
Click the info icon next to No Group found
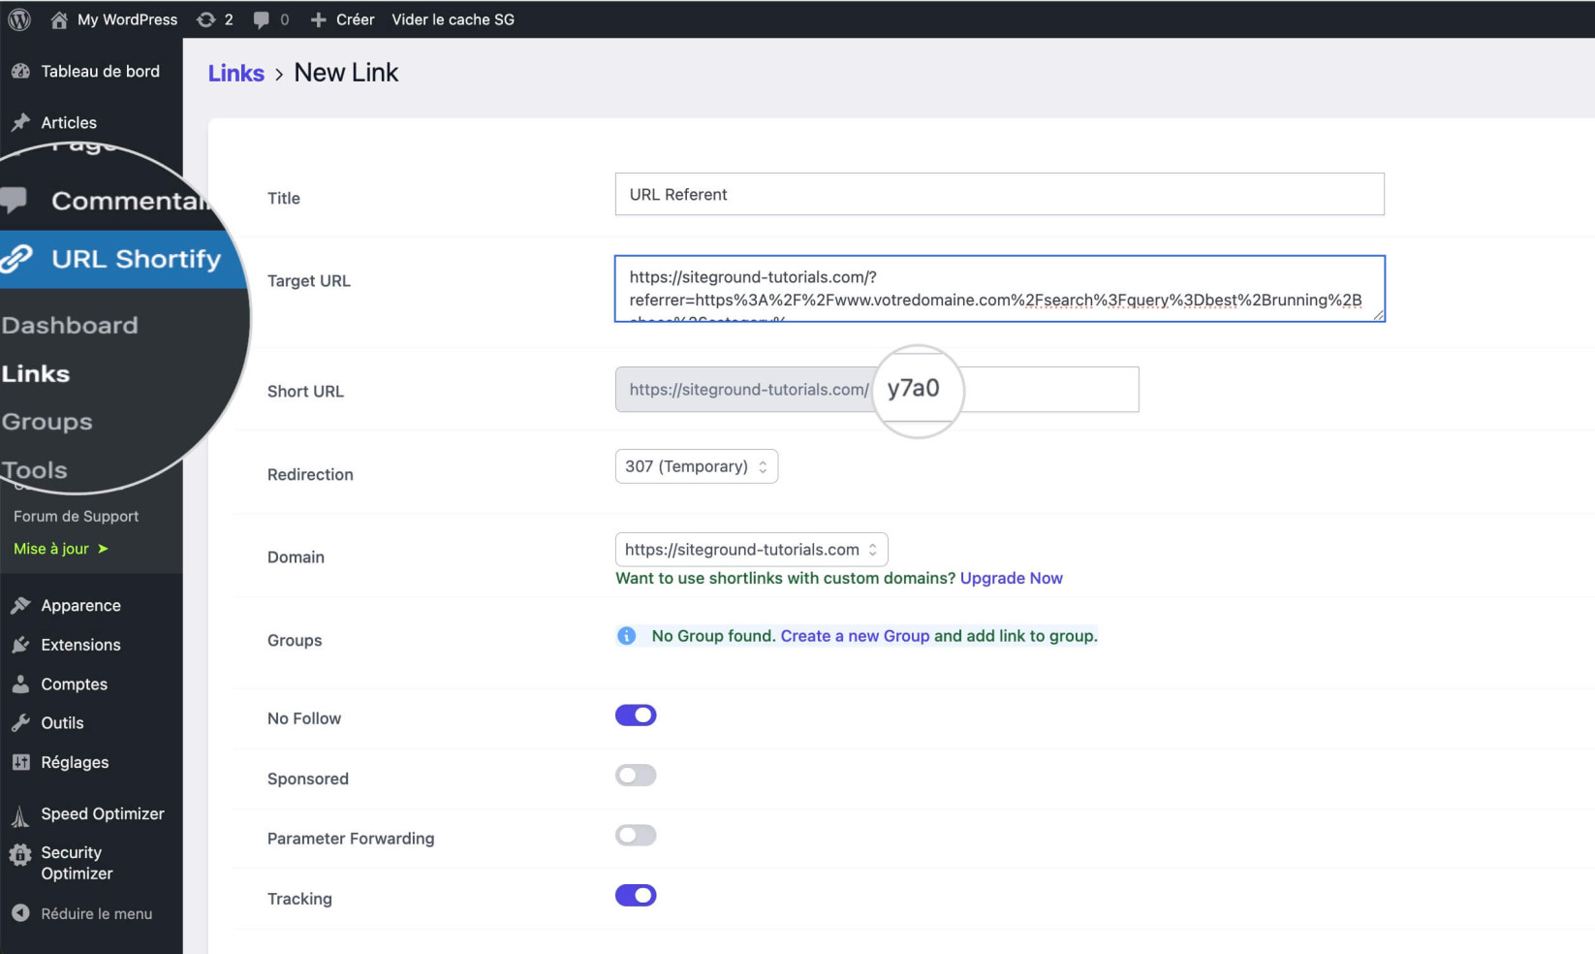click(627, 636)
